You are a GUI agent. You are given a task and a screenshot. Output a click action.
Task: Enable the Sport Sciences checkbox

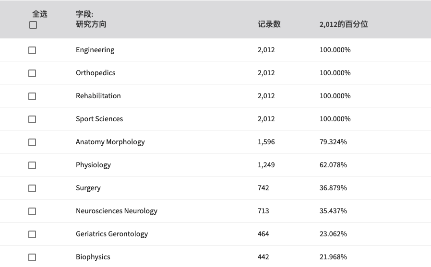[32, 119]
